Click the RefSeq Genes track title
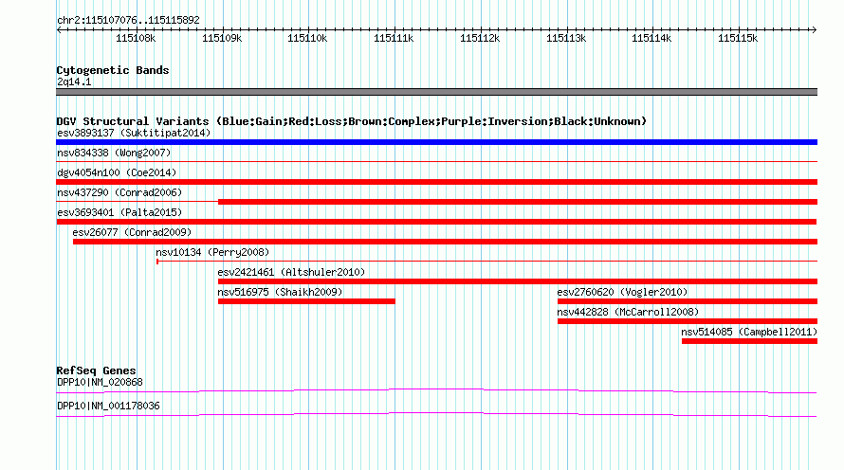This screenshot has width=844, height=470. [x=96, y=371]
